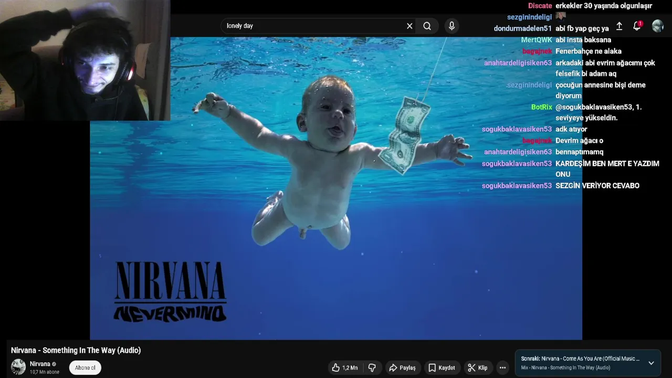Image resolution: width=672 pixels, height=378 pixels.
Task: Click chat username MertQWK
Action: 537,40
